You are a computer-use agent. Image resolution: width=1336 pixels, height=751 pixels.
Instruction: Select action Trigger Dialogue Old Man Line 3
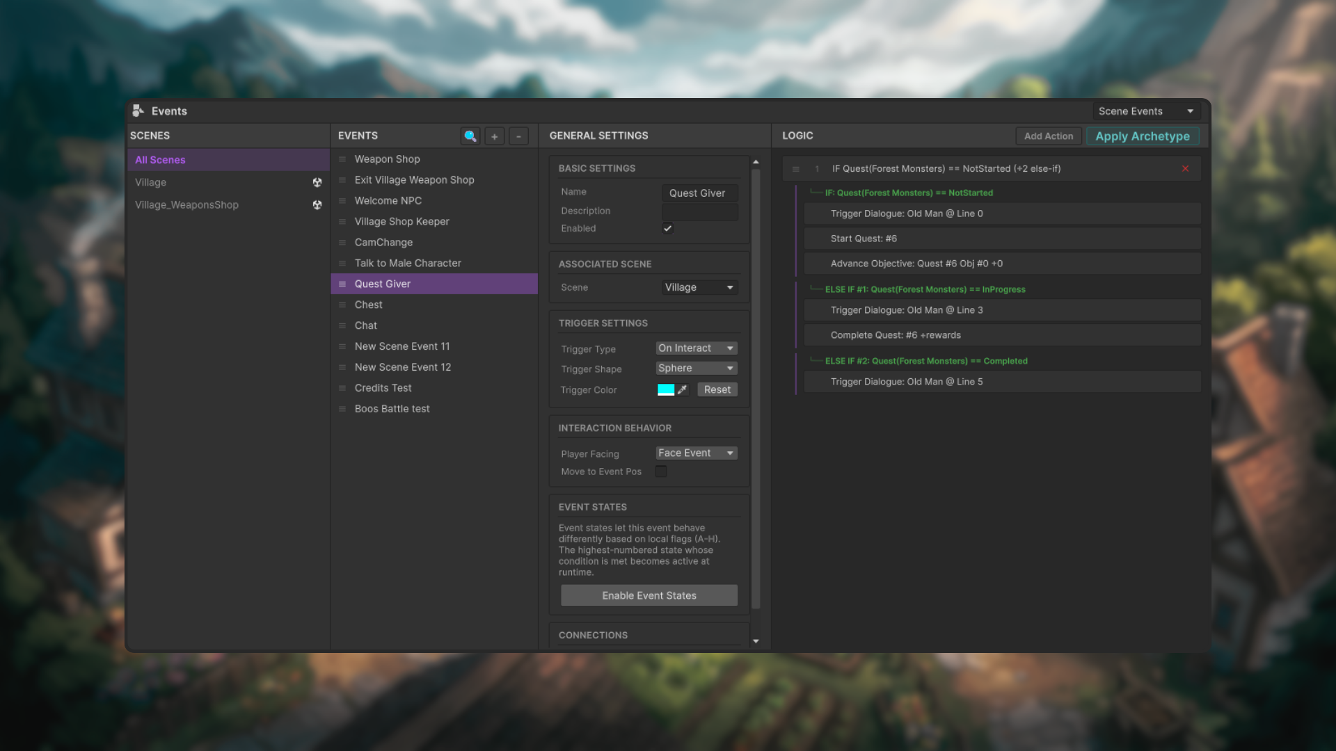pos(1002,310)
